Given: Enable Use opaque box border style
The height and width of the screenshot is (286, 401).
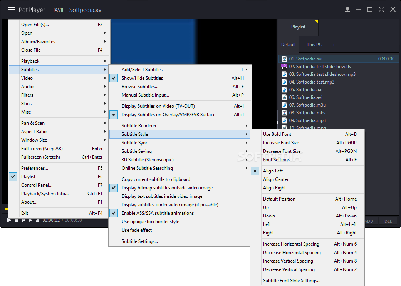Looking at the screenshot, I should 180,222.
